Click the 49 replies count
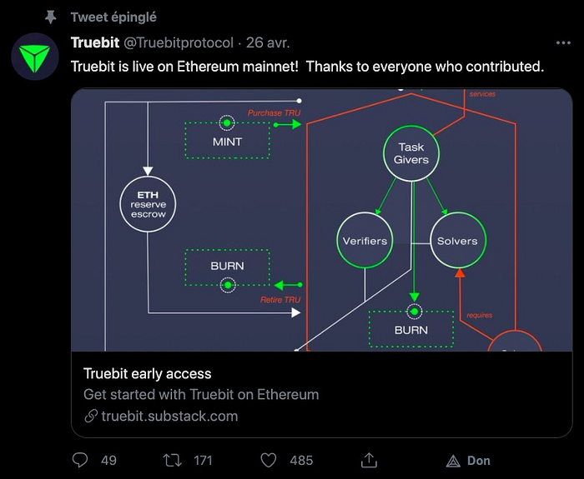584x479 pixels. point(108,461)
